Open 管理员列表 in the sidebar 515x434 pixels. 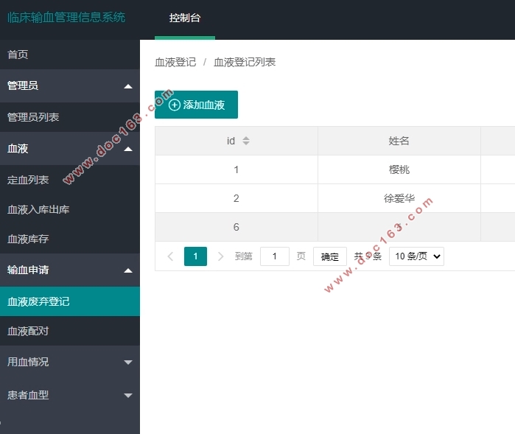click(70, 117)
